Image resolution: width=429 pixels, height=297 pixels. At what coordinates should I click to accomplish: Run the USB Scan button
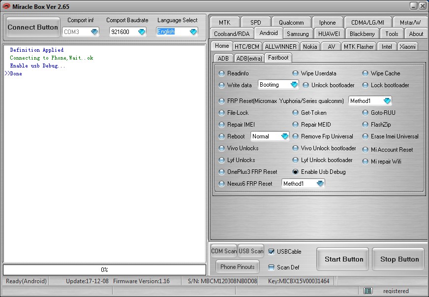click(251, 251)
